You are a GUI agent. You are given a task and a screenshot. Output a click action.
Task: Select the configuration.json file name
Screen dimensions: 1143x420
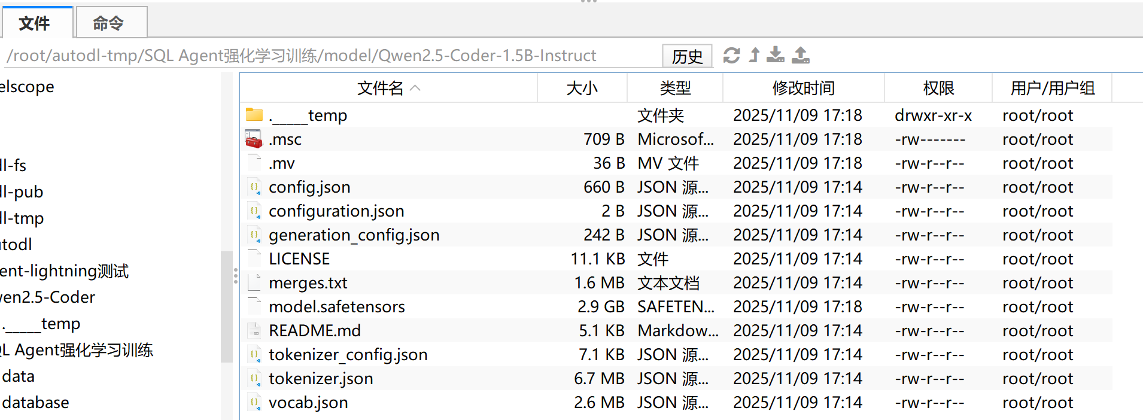pos(336,211)
